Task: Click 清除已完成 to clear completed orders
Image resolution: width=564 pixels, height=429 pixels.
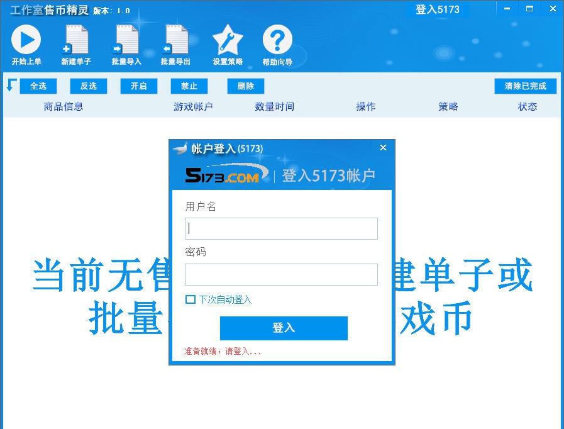Action: click(524, 86)
